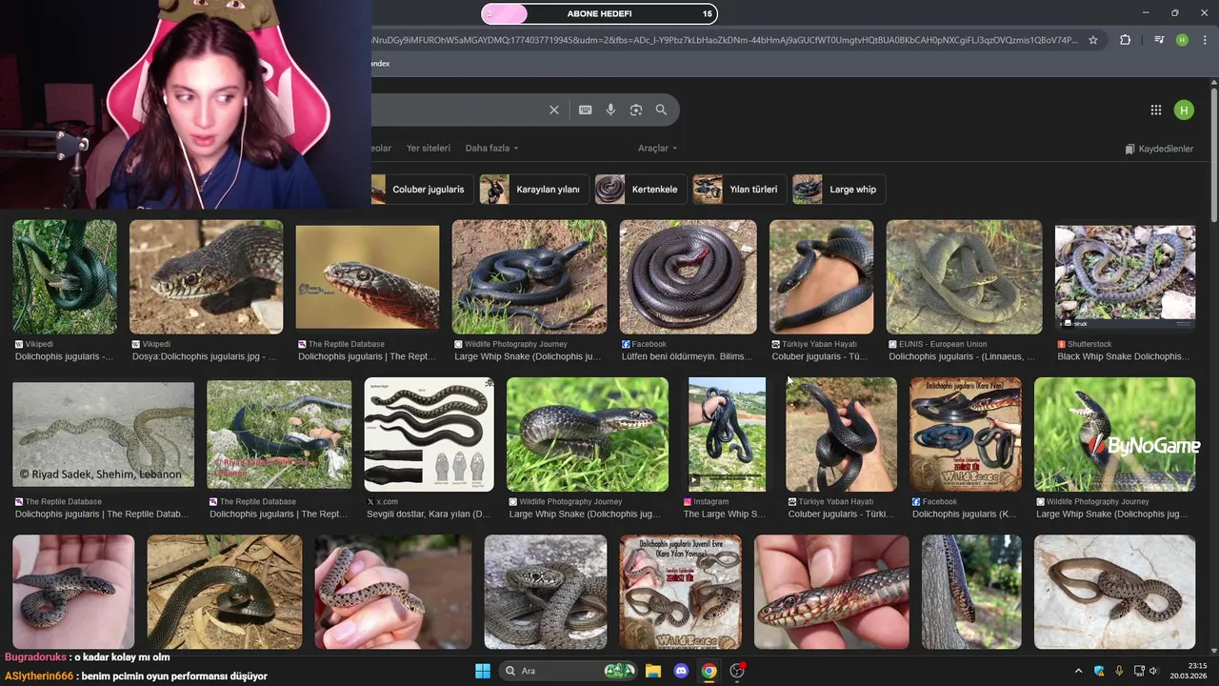Click the Chrome address bar URL
Image resolution: width=1219 pixels, height=686 pixels.
click(x=725, y=40)
